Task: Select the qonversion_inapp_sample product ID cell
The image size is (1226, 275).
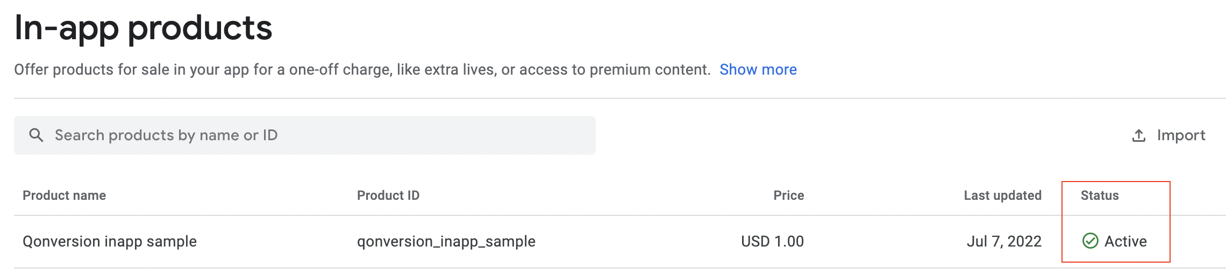Action: pyautogui.click(x=446, y=242)
